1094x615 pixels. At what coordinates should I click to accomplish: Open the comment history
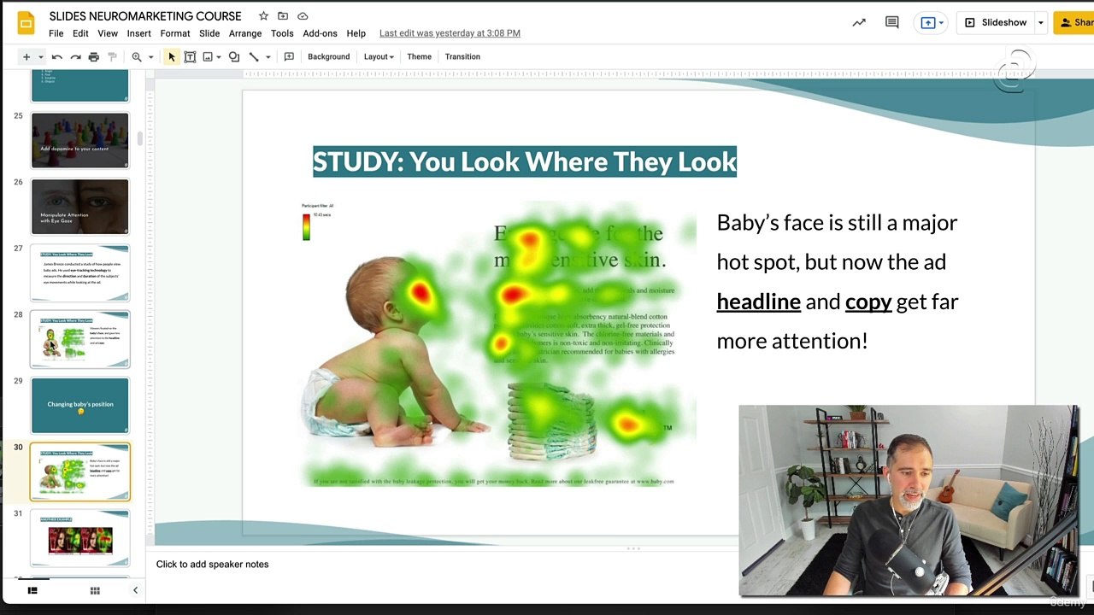(x=892, y=23)
